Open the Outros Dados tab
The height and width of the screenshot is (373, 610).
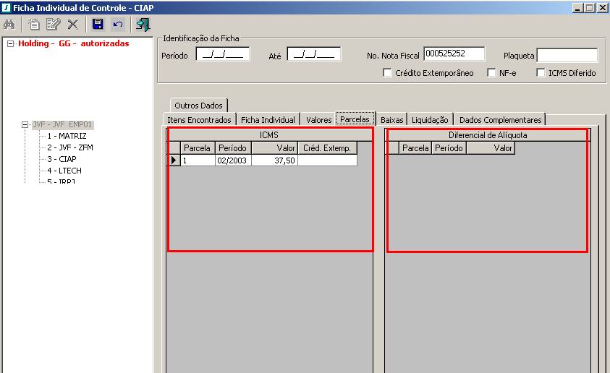tap(198, 106)
